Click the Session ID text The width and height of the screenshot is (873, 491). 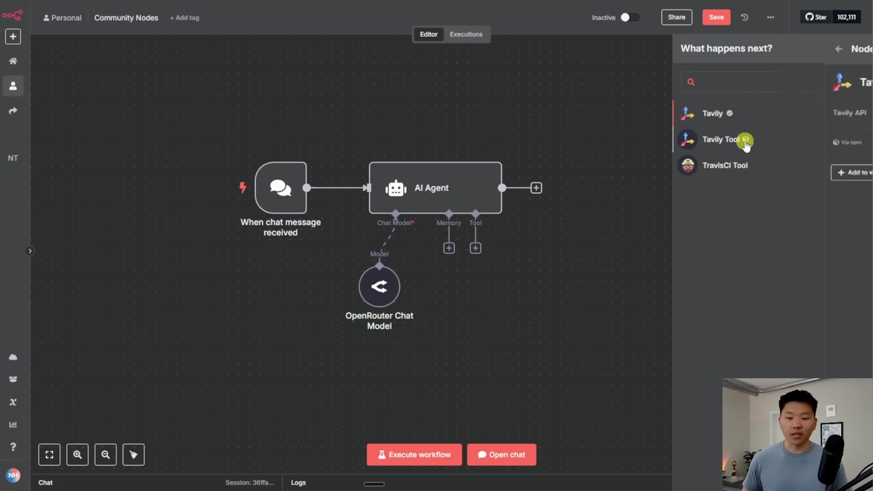point(249,483)
